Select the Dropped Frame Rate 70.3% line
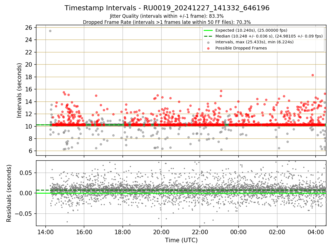The image size is (334, 250). 167,22
